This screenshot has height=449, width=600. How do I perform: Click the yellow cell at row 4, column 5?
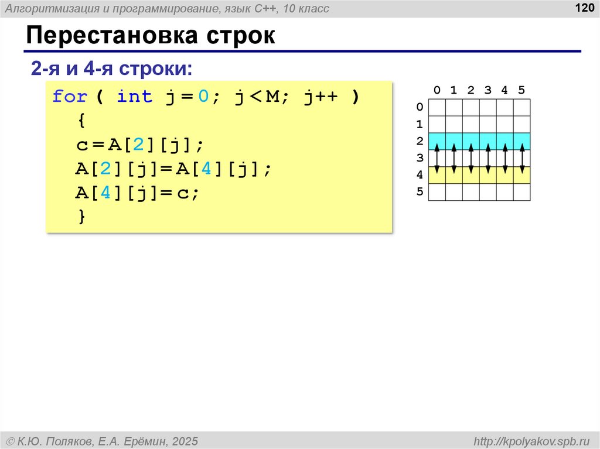pos(522,175)
